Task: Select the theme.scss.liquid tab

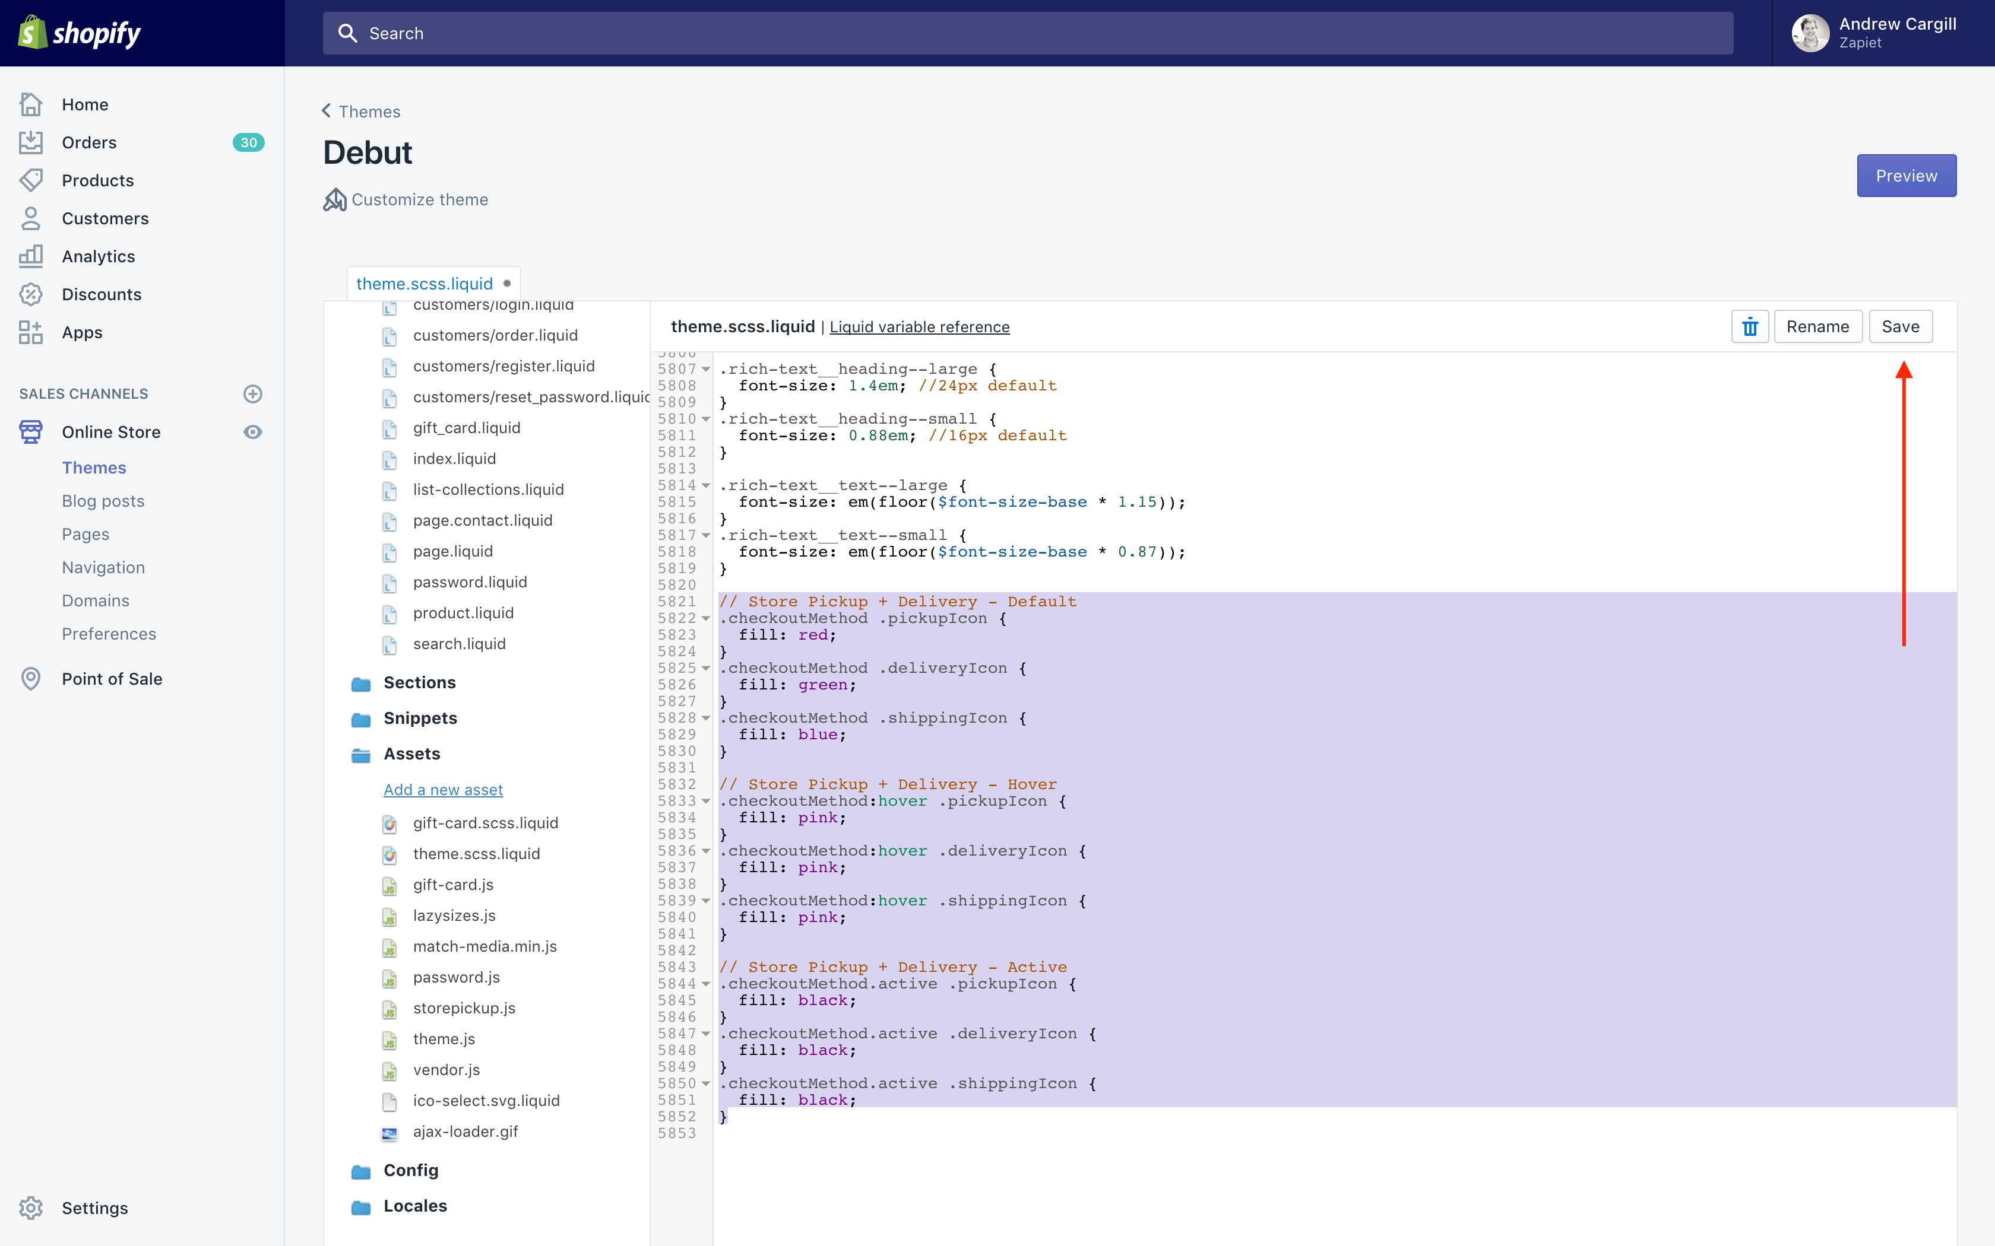Action: click(x=425, y=284)
